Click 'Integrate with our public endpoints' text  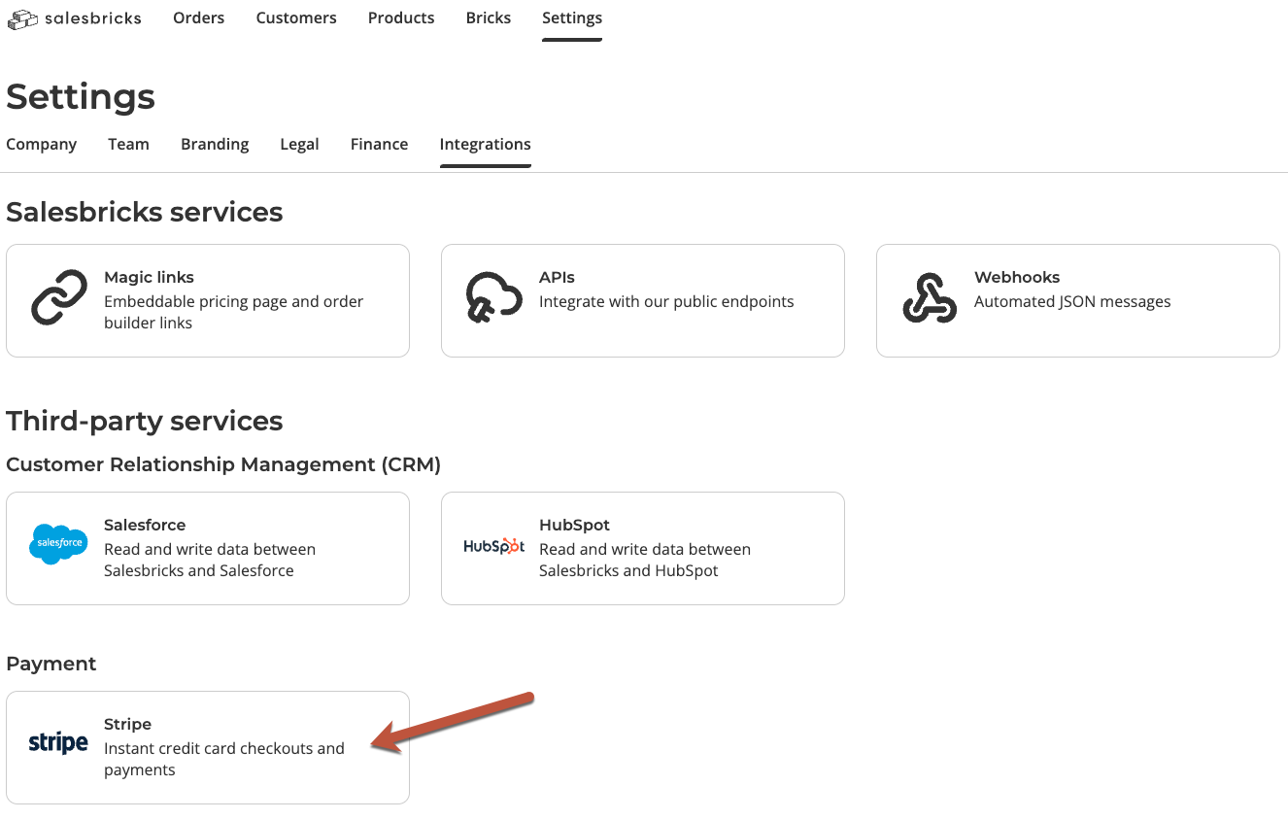click(666, 301)
